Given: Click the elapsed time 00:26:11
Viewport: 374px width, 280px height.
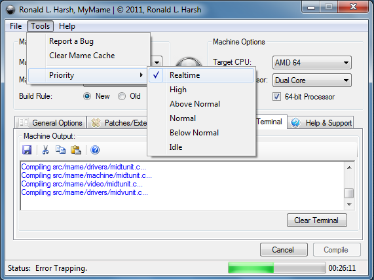Looking at the screenshot, I should click(x=342, y=268).
